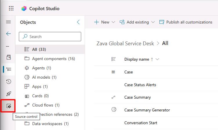The width and height of the screenshot is (218, 130).
Task: Click the brain icon beside Case Summary Generator
Action: 114,109
